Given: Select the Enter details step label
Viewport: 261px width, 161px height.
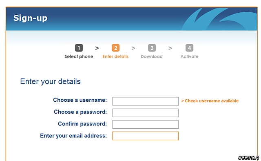Looking at the screenshot, I should (x=115, y=56).
